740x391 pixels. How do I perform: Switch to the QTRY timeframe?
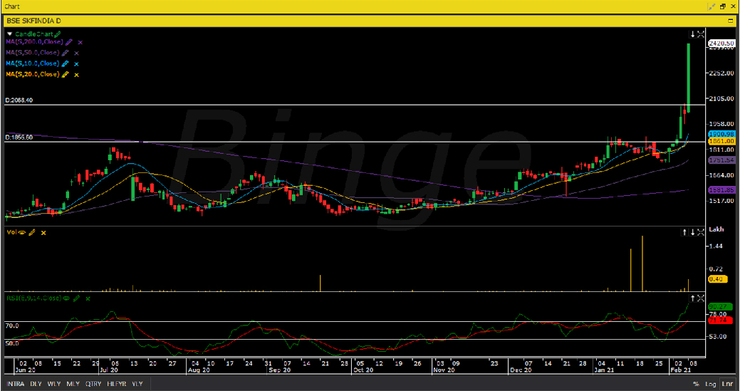pos(93,384)
